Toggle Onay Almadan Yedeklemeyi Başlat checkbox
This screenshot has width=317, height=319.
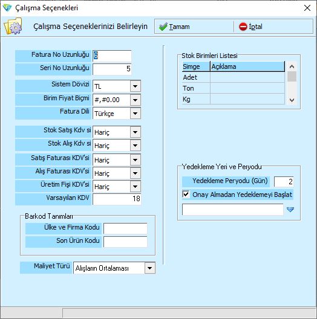186,194
